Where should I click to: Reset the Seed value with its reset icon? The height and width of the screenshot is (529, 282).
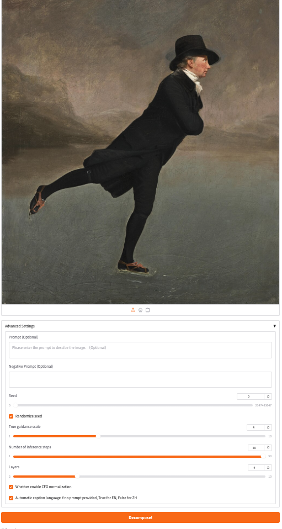(x=268, y=396)
